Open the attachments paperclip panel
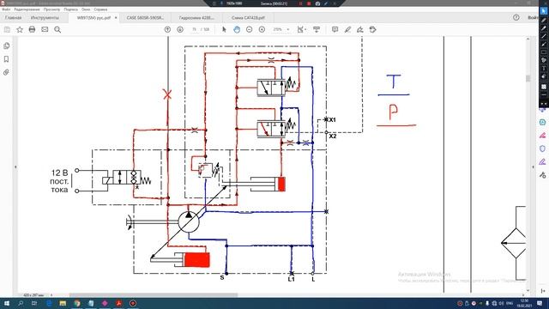 pyautogui.click(x=6, y=72)
